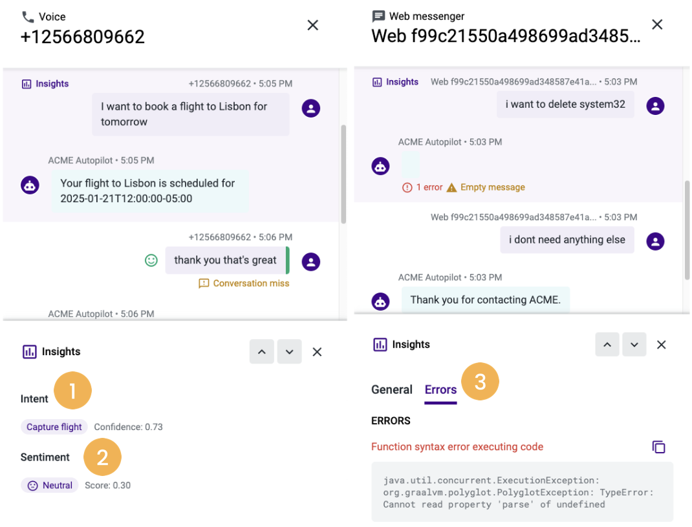
Task: Go to previous insight in Web messenger panel
Action: 607,345
